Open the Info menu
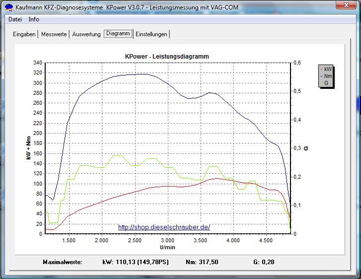This screenshot has height=279, width=361. tap(34, 19)
